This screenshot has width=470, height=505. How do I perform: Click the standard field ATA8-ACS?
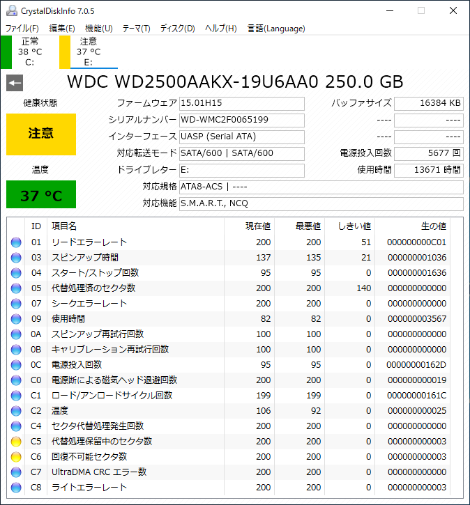pos(321,187)
